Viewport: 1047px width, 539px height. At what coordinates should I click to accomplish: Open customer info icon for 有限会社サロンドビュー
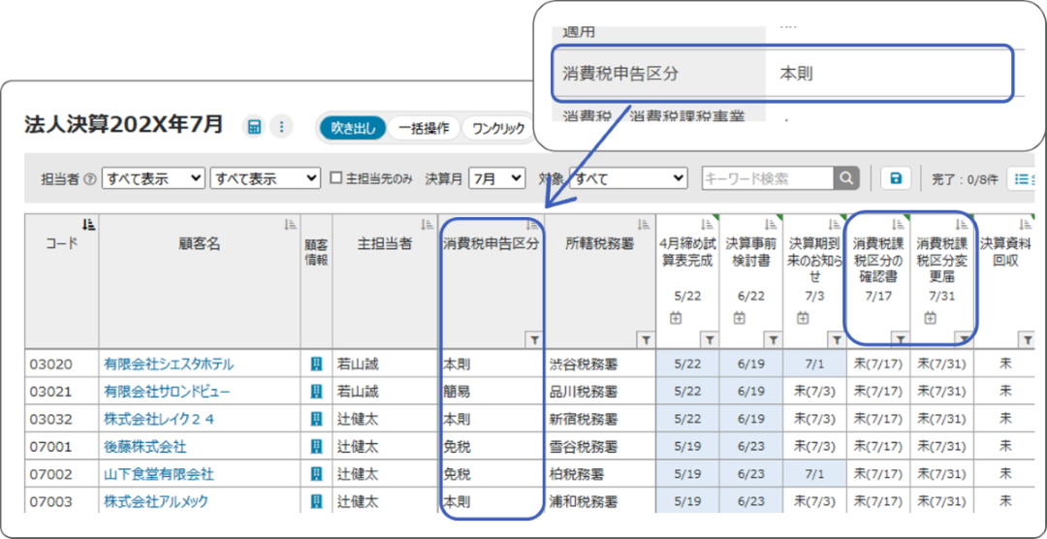[316, 392]
